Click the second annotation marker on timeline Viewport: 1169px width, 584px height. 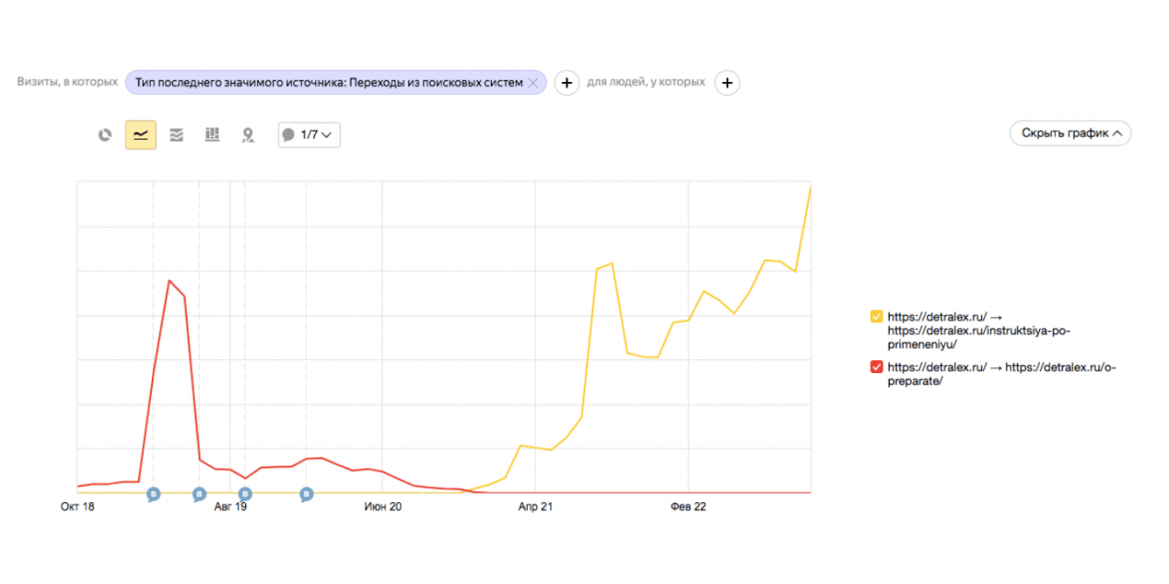click(199, 494)
